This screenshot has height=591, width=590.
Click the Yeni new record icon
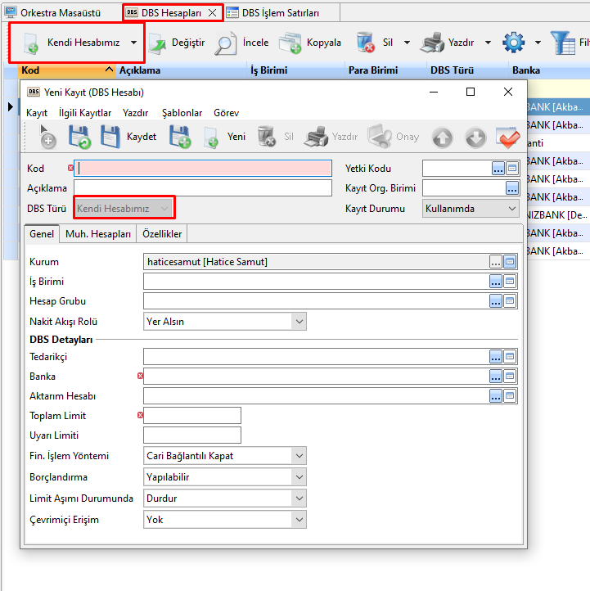pos(211,137)
